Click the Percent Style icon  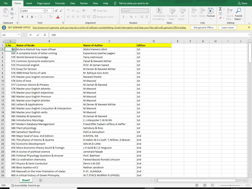point(131,17)
